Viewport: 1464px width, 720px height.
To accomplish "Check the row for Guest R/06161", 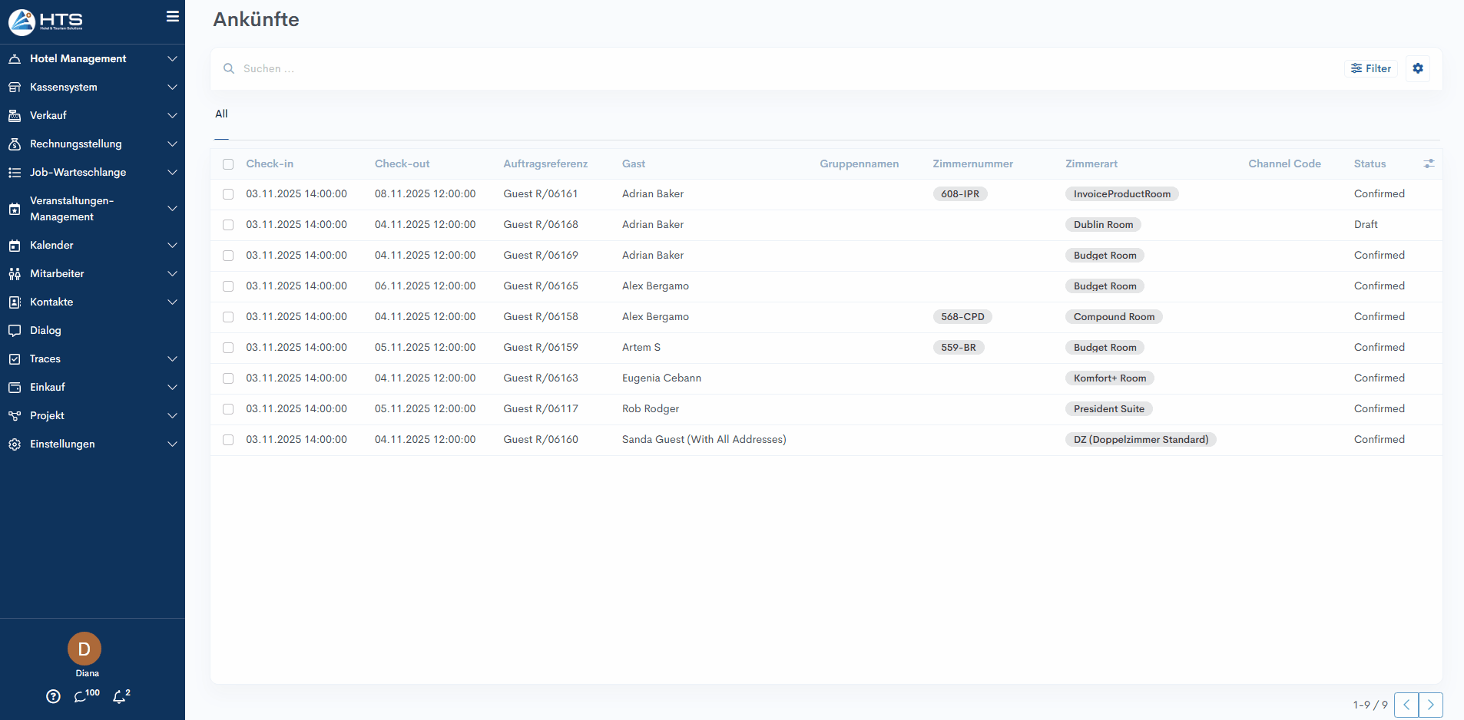I will [228, 194].
